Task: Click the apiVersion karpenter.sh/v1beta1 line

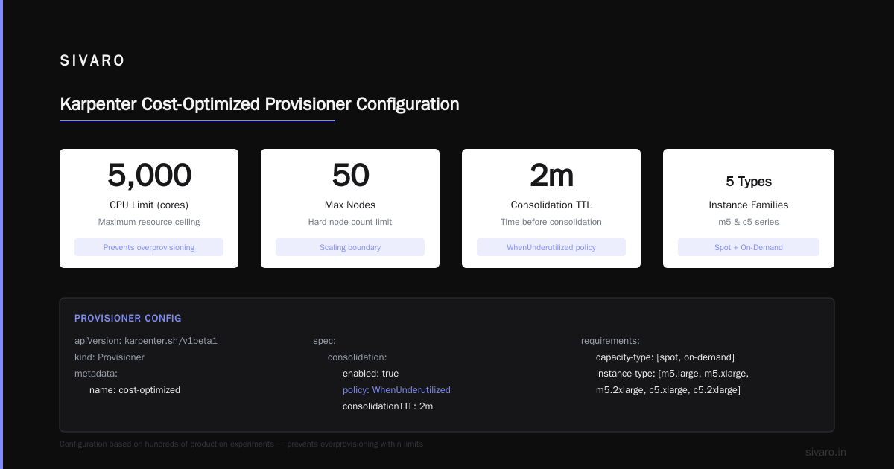Action: pyautogui.click(x=145, y=341)
